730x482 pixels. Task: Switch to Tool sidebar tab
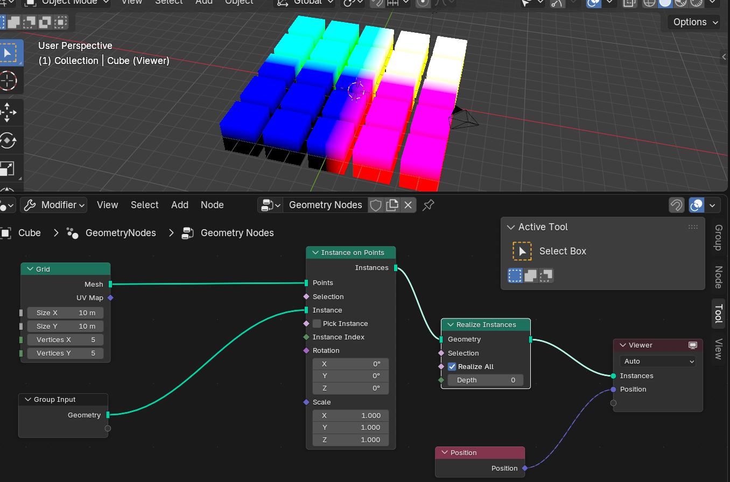[x=718, y=314]
